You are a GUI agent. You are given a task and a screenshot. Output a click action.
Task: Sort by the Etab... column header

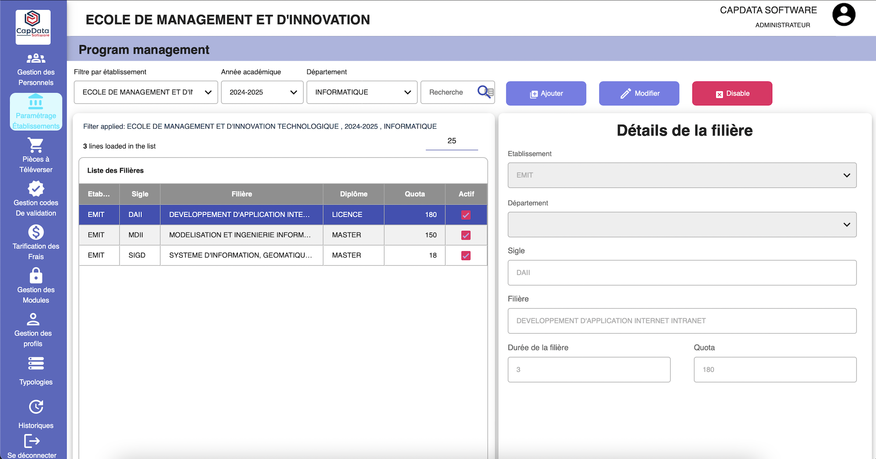coord(99,194)
